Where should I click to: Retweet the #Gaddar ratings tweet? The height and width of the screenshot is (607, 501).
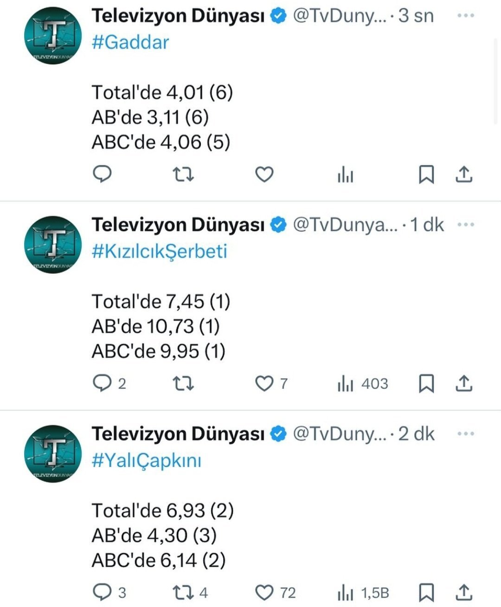point(183,174)
